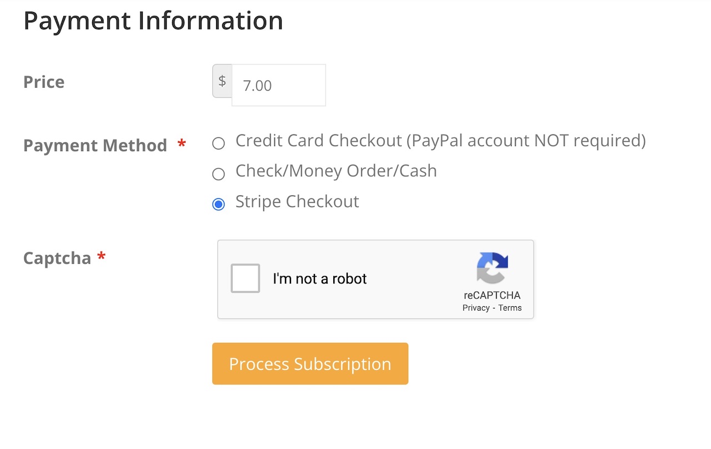
Task: Click the Credit Card Checkout option text
Action: 440,141
